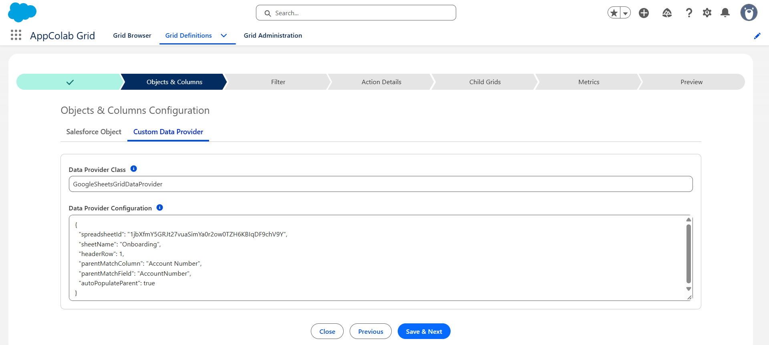Switch to the Salesforce Object tab
The height and width of the screenshot is (345, 769).
[x=94, y=132]
